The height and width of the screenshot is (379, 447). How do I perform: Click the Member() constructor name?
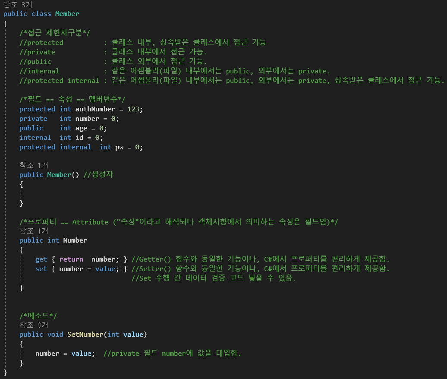click(x=59, y=174)
